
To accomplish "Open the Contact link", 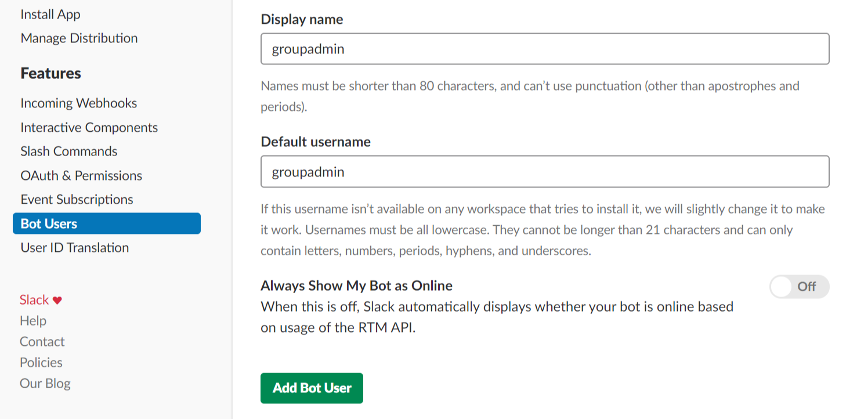I will pyautogui.click(x=42, y=342).
